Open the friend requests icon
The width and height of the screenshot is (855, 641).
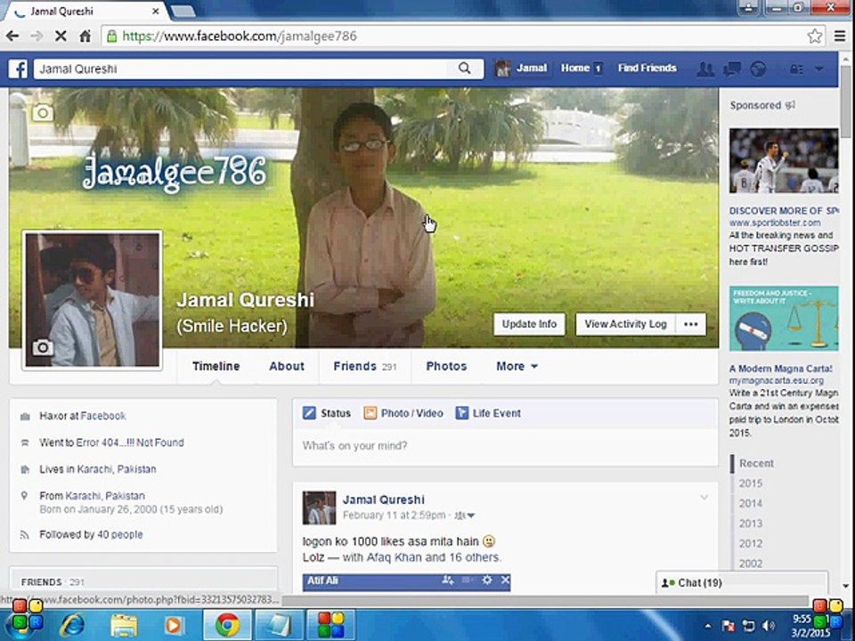coord(705,69)
